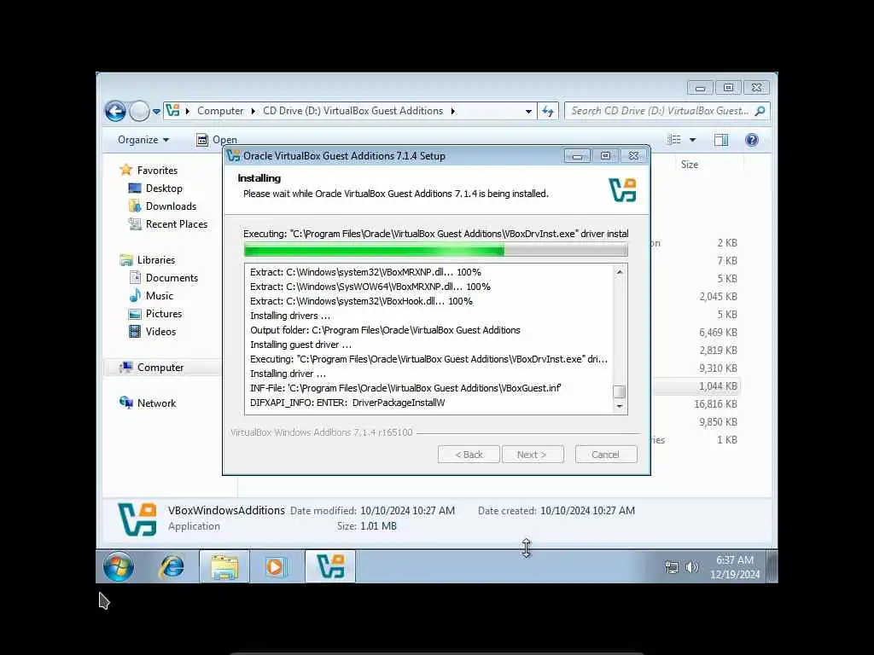Click the 16,816 KB size cell
874x655 pixels.
click(x=716, y=403)
